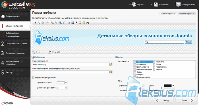Click the globe link toolbar icon
The image size is (199, 106).
click(61, 23)
